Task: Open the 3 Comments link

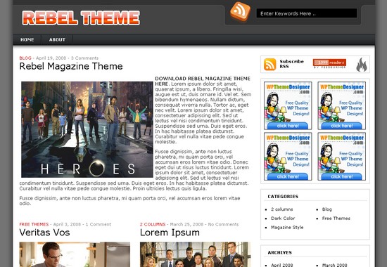Action: point(84,58)
